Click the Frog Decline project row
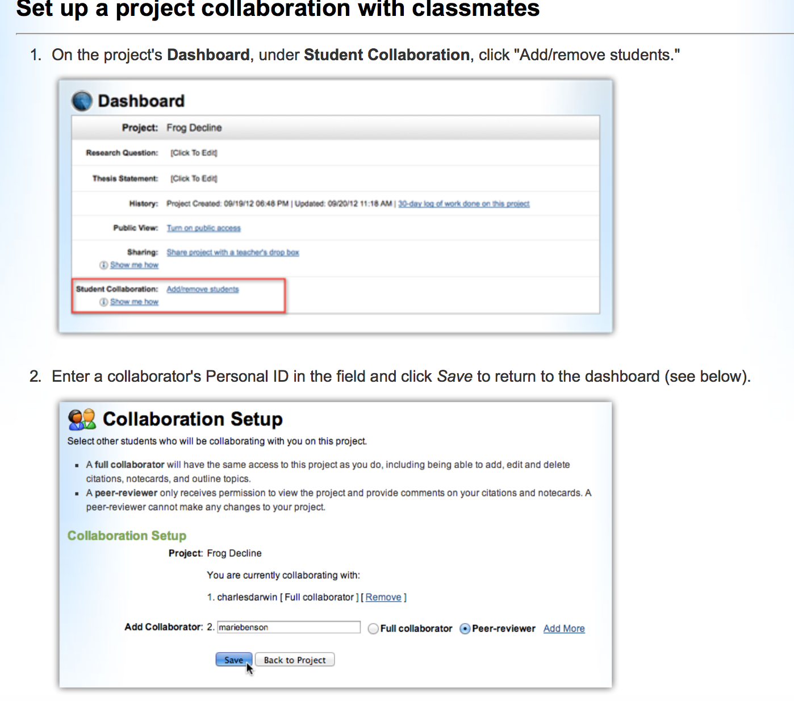This screenshot has height=701, width=794. coord(194,127)
